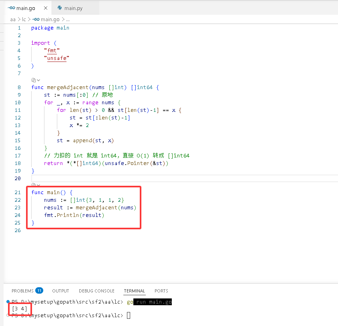Click the code lens icon above func main
Image resolution: width=338 pixels, height=326 pixels.
coord(33,185)
